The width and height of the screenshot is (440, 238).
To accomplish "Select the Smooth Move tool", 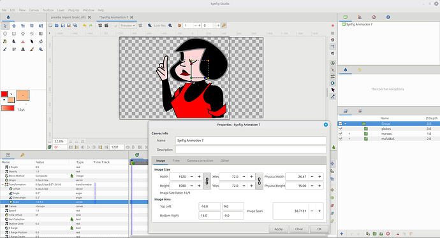I will [14, 25].
